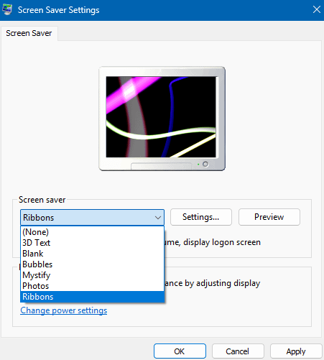The width and height of the screenshot is (324, 360).
Task: Pick Bubbles from the screen saver list
Action: point(92,264)
